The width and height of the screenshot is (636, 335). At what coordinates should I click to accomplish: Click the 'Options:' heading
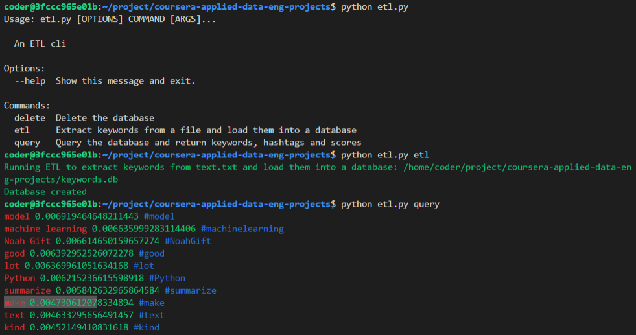coord(25,69)
